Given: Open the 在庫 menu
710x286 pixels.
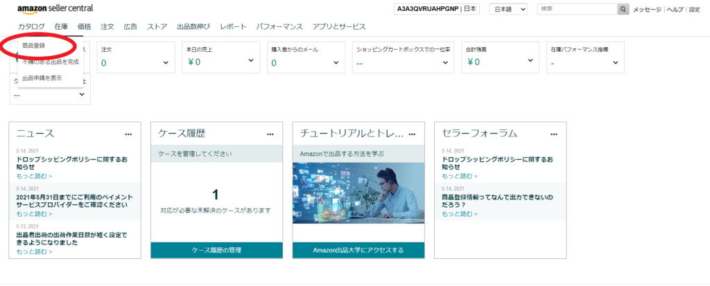Looking at the screenshot, I should click(x=61, y=27).
